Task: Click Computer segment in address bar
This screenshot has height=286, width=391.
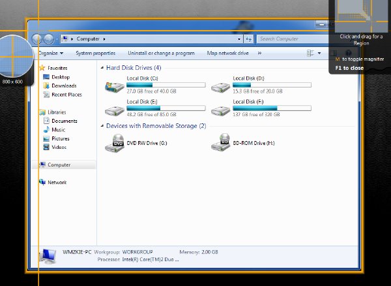Action: [88, 39]
